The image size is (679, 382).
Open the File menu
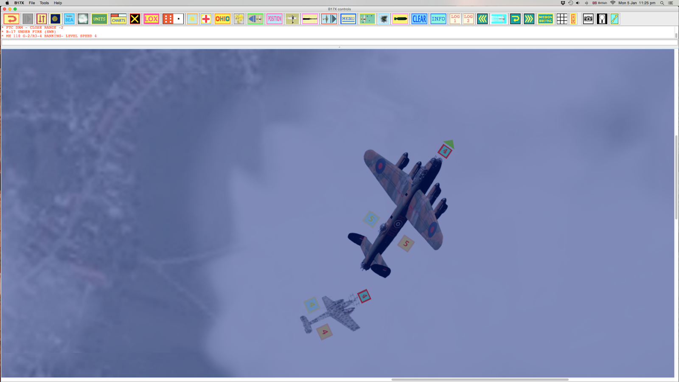coord(32,3)
